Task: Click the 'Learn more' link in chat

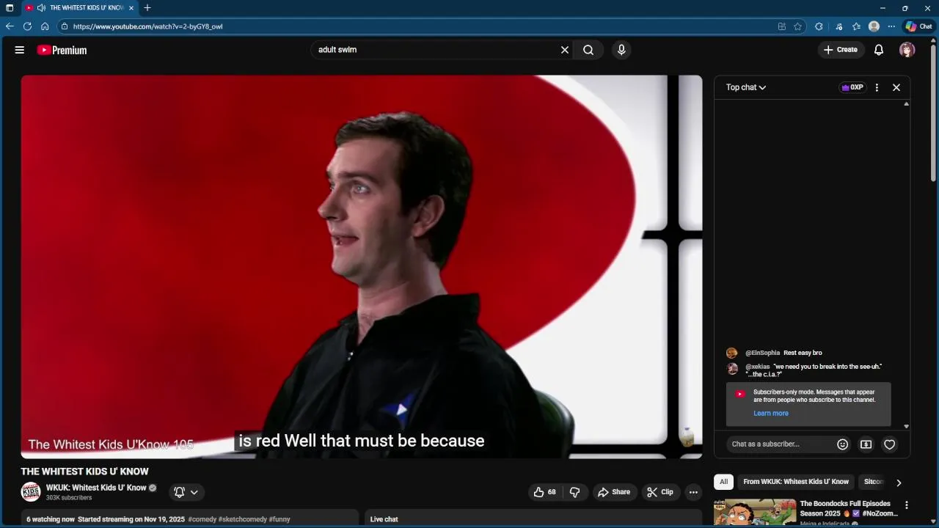Action: click(x=771, y=414)
